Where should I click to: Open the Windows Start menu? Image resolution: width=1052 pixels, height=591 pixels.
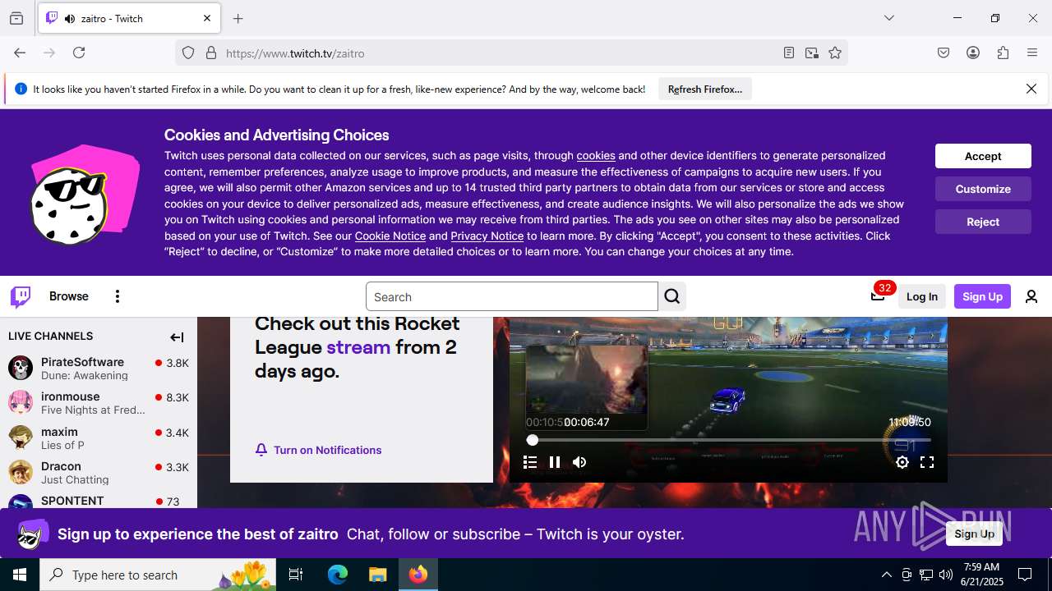click(x=20, y=575)
